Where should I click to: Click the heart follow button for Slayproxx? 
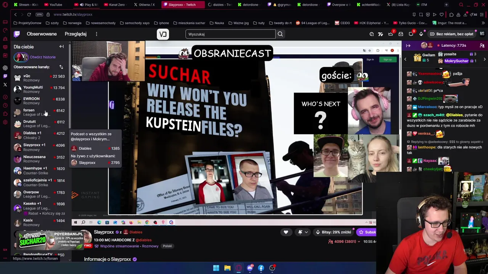286,232
